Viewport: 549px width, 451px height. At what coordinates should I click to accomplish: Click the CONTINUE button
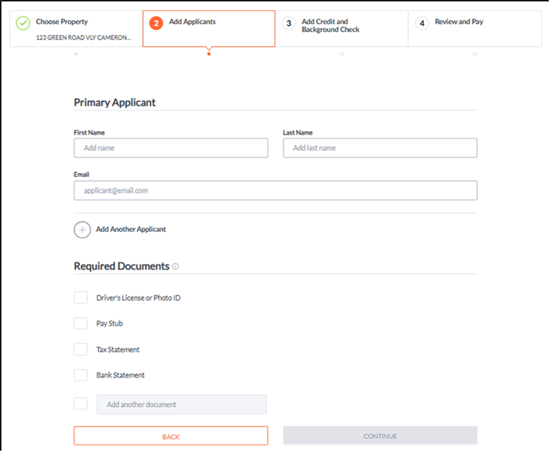381,436
